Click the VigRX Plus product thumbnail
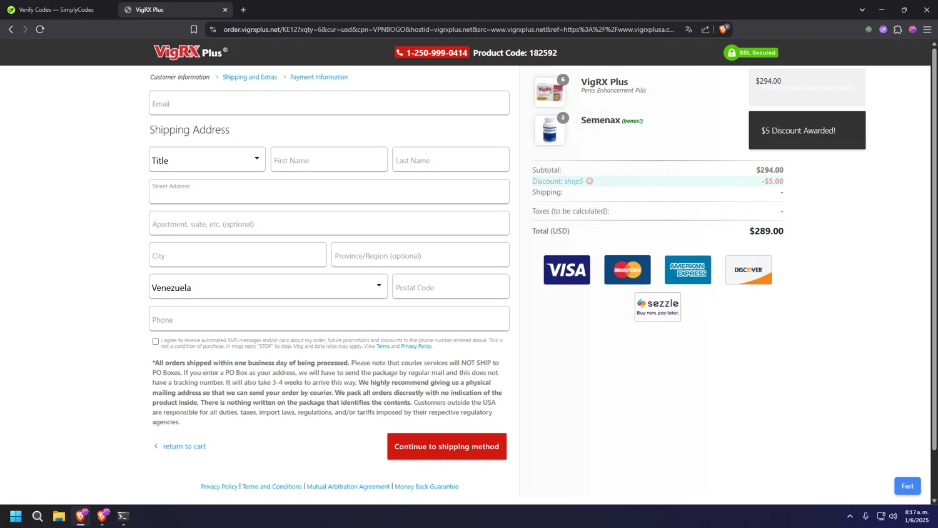938x528 pixels. [549, 92]
